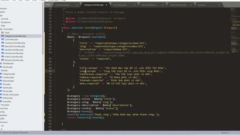Screen dimensions: 240x135
Task: Collapse the Http folder
Action: [3, 26]
